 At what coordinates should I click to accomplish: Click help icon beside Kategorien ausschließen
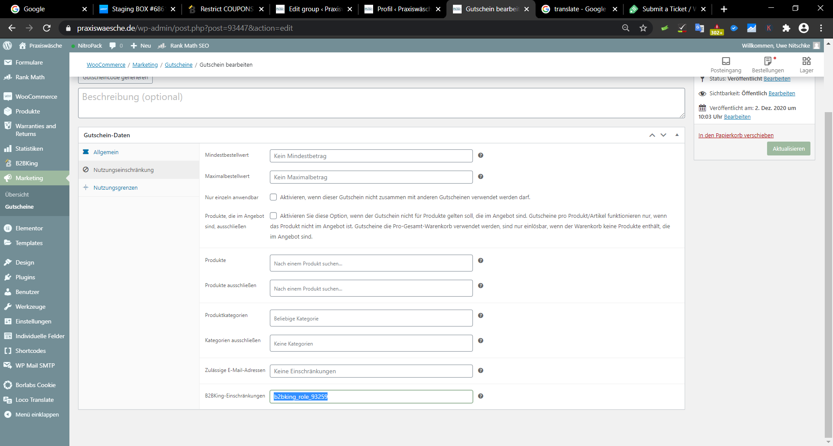click(x=481, y=341)
